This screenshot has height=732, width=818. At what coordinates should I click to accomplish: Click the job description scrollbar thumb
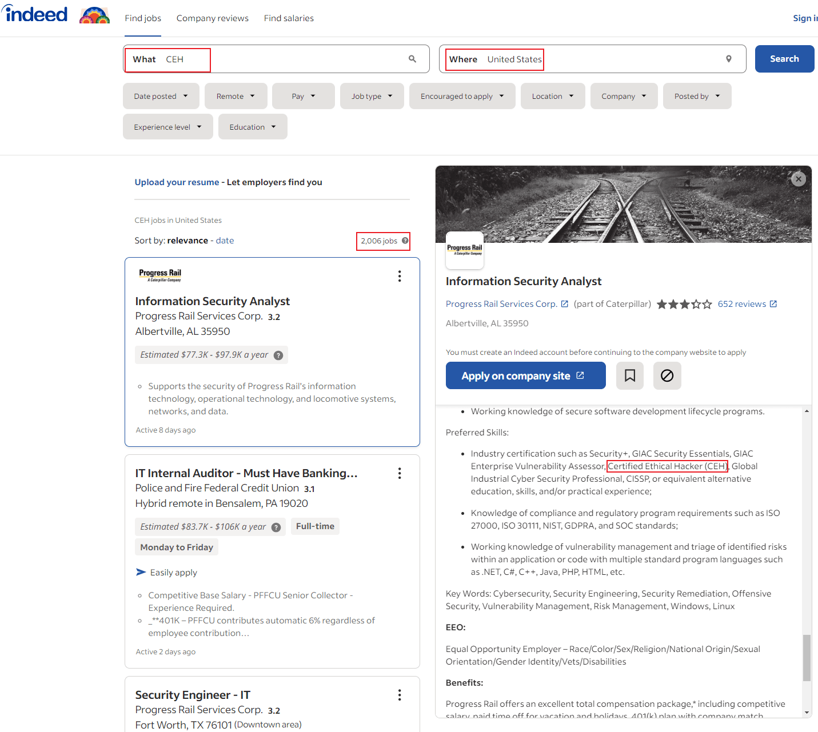807,658
